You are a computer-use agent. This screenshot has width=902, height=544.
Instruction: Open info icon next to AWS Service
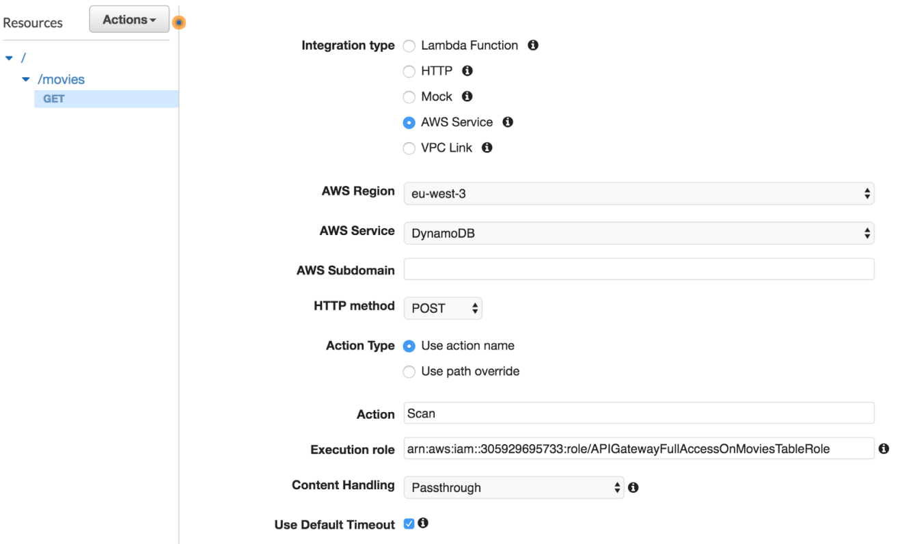(508, 122)
